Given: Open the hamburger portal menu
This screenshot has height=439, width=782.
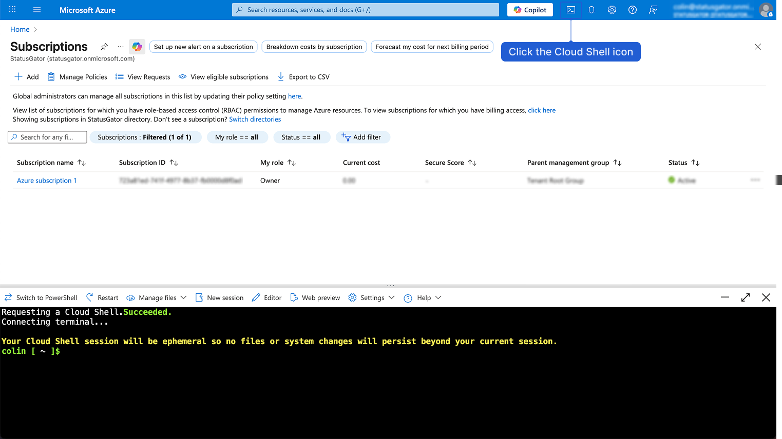Looking at the screenshot, I should [37, 10].
